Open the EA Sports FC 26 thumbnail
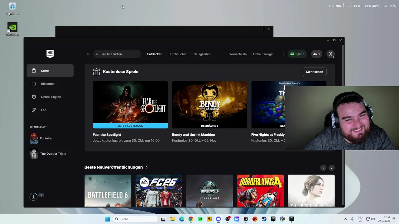The width and height of the screenshot is (399, 224). [159, 190]
